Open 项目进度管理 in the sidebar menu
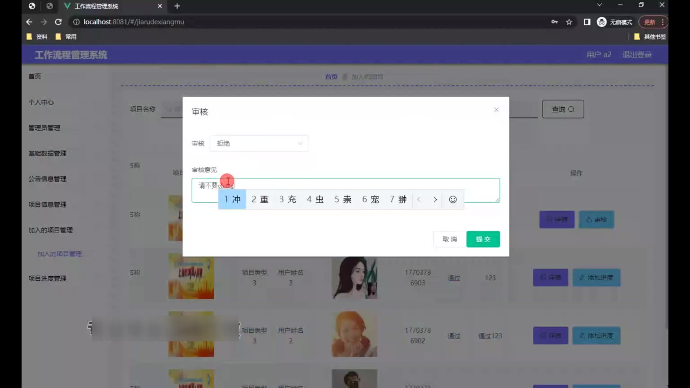 (x=47, y=278)
